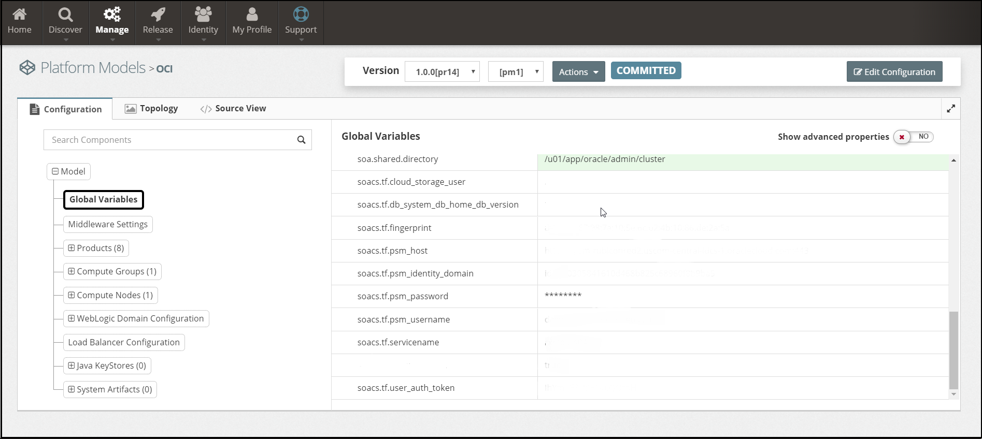Open the [pm1] dropdown
Screen dimensions: 982x439
click(x=516, y=72)
